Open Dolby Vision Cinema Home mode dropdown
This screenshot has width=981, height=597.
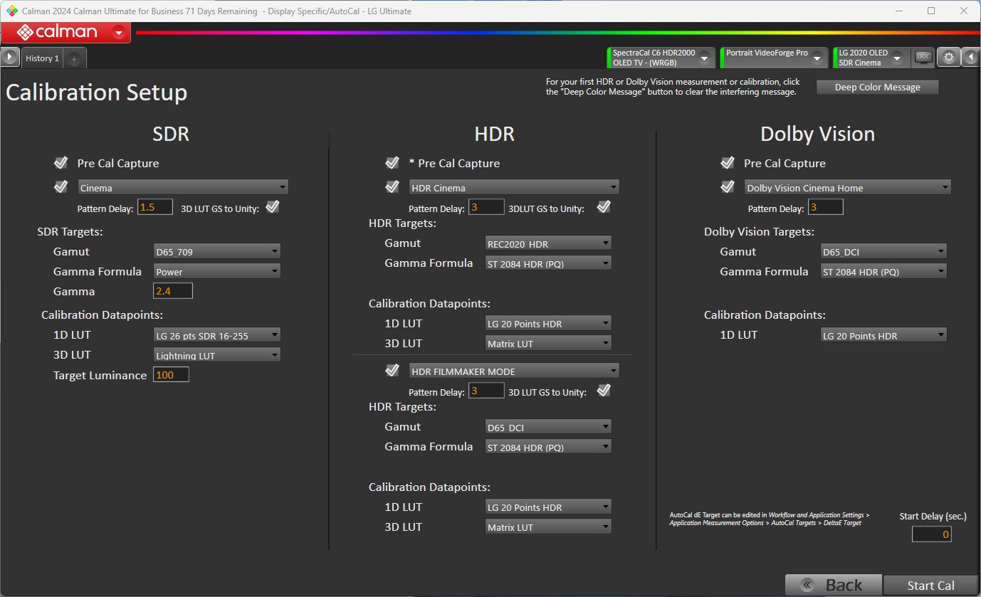pyautogui.click(x=848, y=188)
